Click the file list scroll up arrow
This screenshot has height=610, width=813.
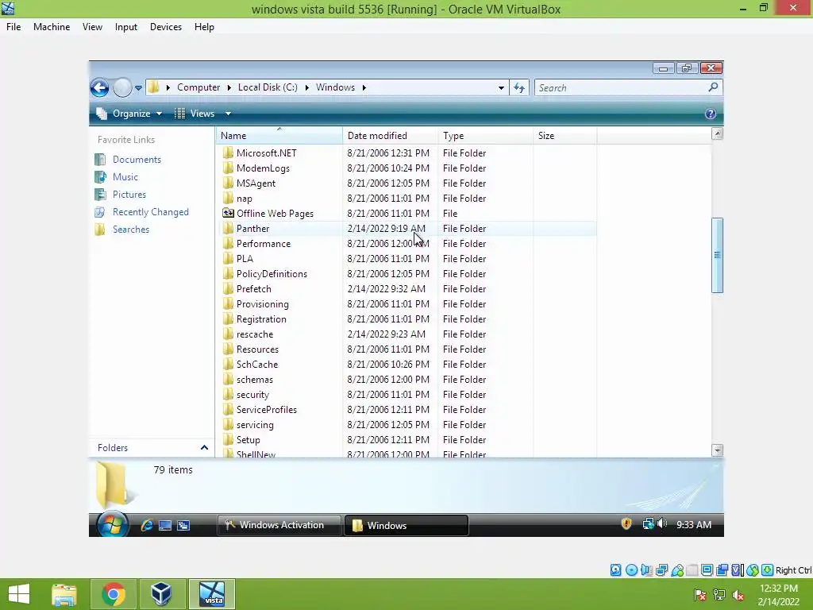pos(717,133)
